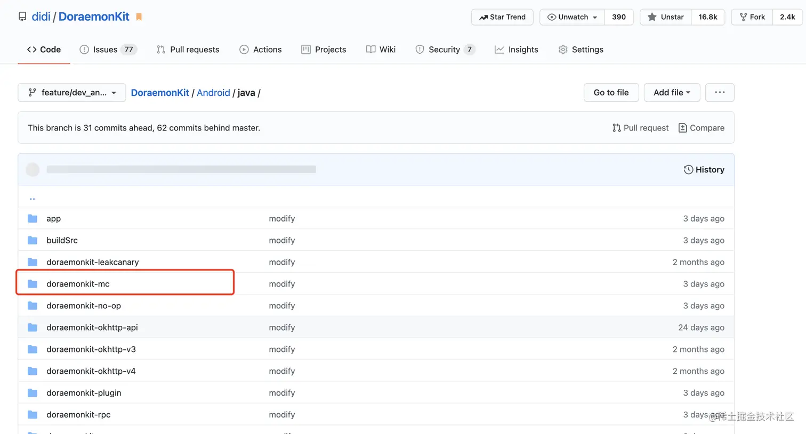Viewport: 806px width, 434px height.
Task: Expand the Add file dropdown
Action: [672, 93]
